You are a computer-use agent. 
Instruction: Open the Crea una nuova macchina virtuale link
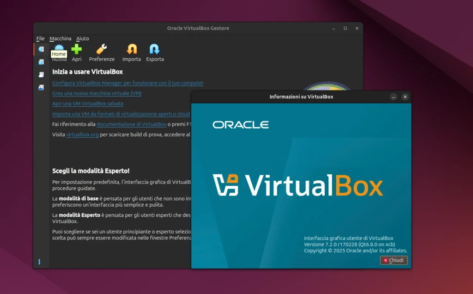pyautogui.click(x=97, y=93)
